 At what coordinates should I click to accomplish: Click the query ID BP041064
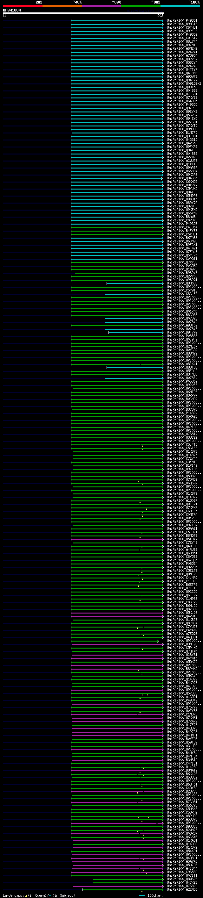point(12,11)
